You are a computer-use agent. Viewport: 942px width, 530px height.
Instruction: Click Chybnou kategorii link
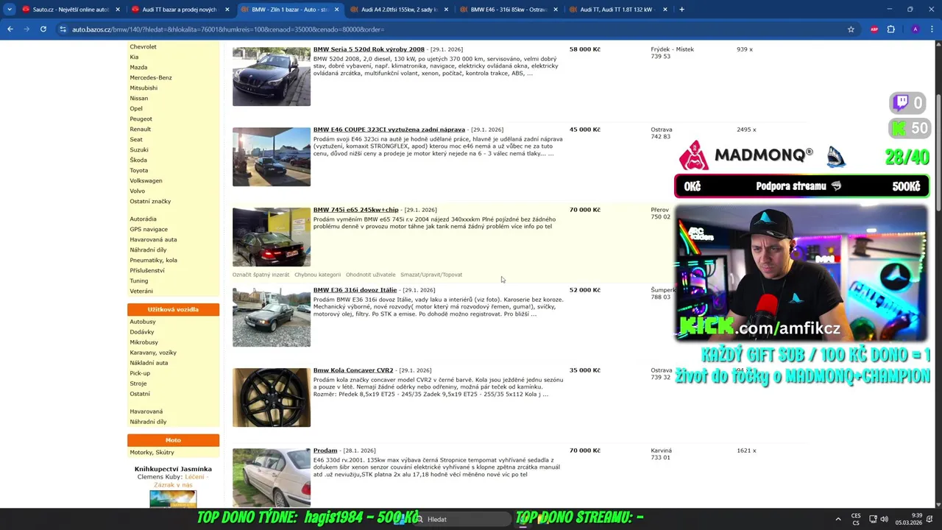pyautogui.click(x=317, y=275)
